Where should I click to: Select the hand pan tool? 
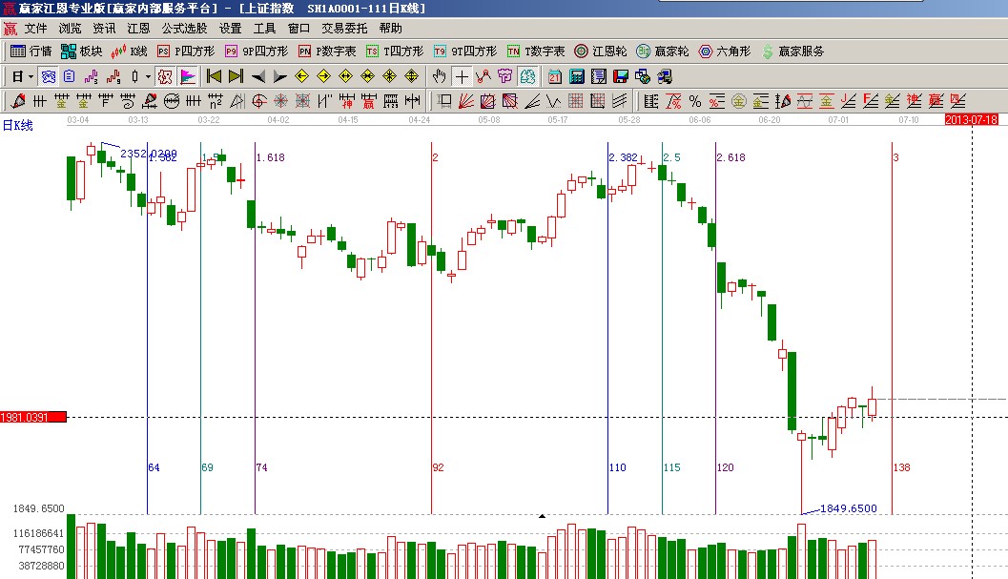point(439,76)
